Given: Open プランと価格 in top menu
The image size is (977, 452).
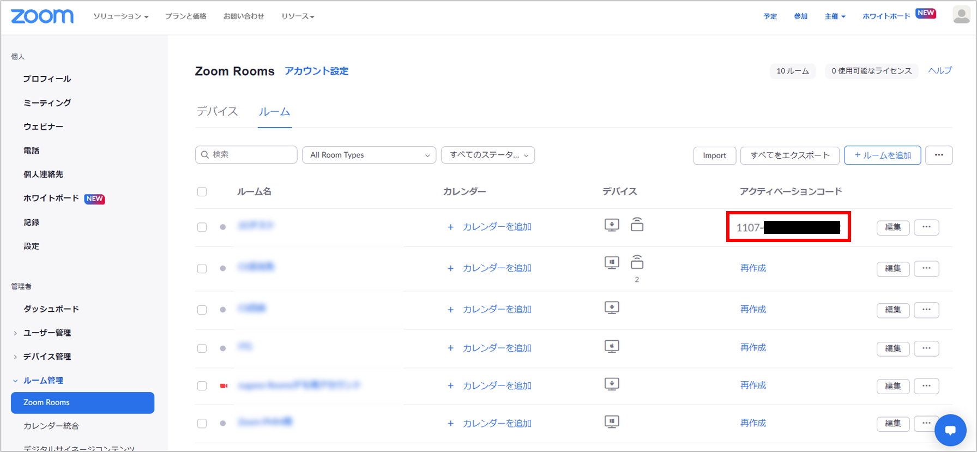Looking at the screenshot, I should pos(186,16).
